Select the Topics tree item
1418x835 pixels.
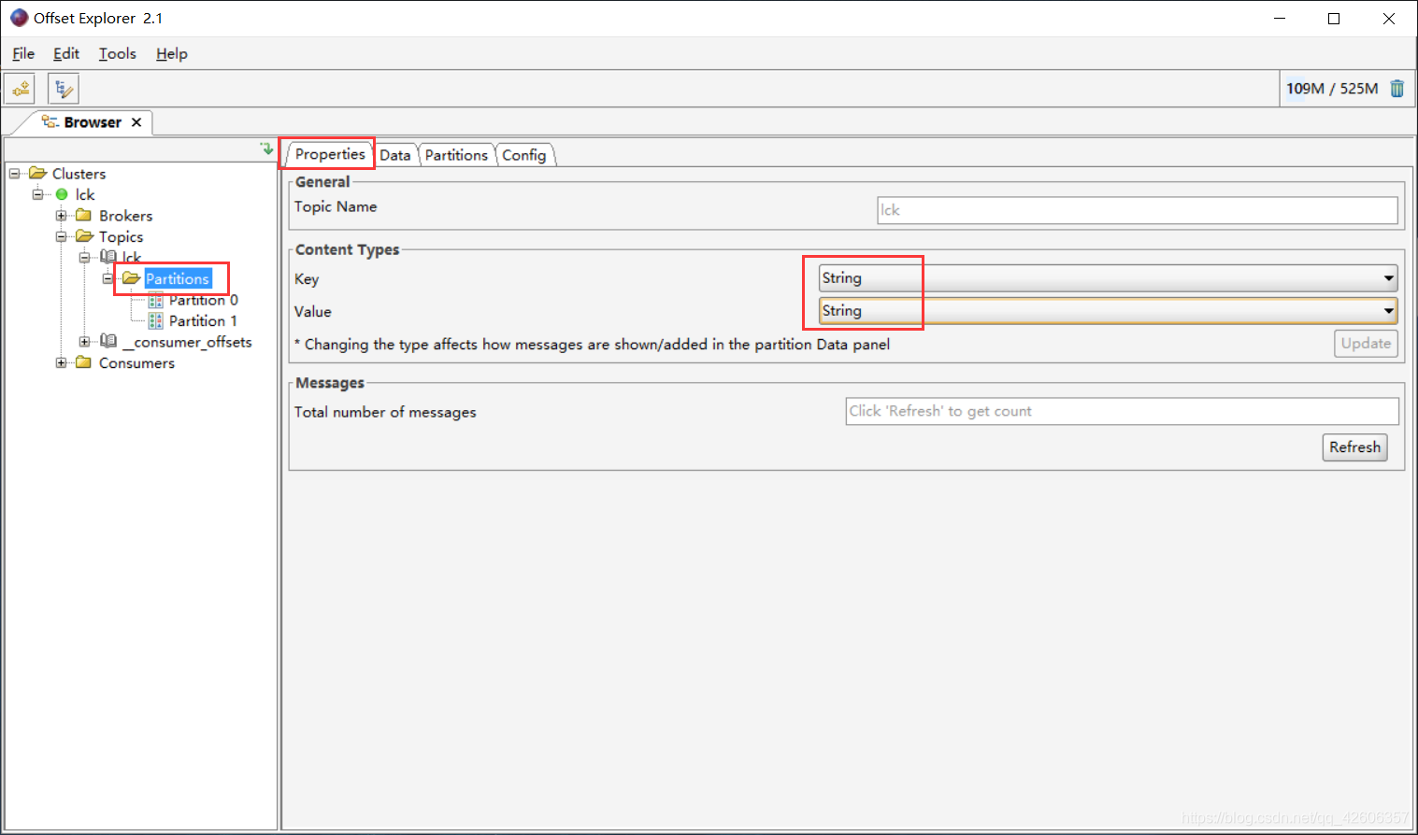[x=121, y=236]
